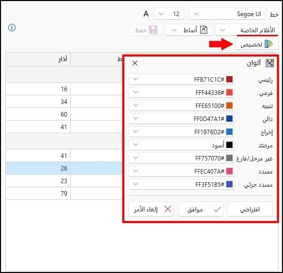Viewport: 283px width, 273px height.
Task: Click the disabled حفظ save floppy icon
Action: [x=153, y=30]
